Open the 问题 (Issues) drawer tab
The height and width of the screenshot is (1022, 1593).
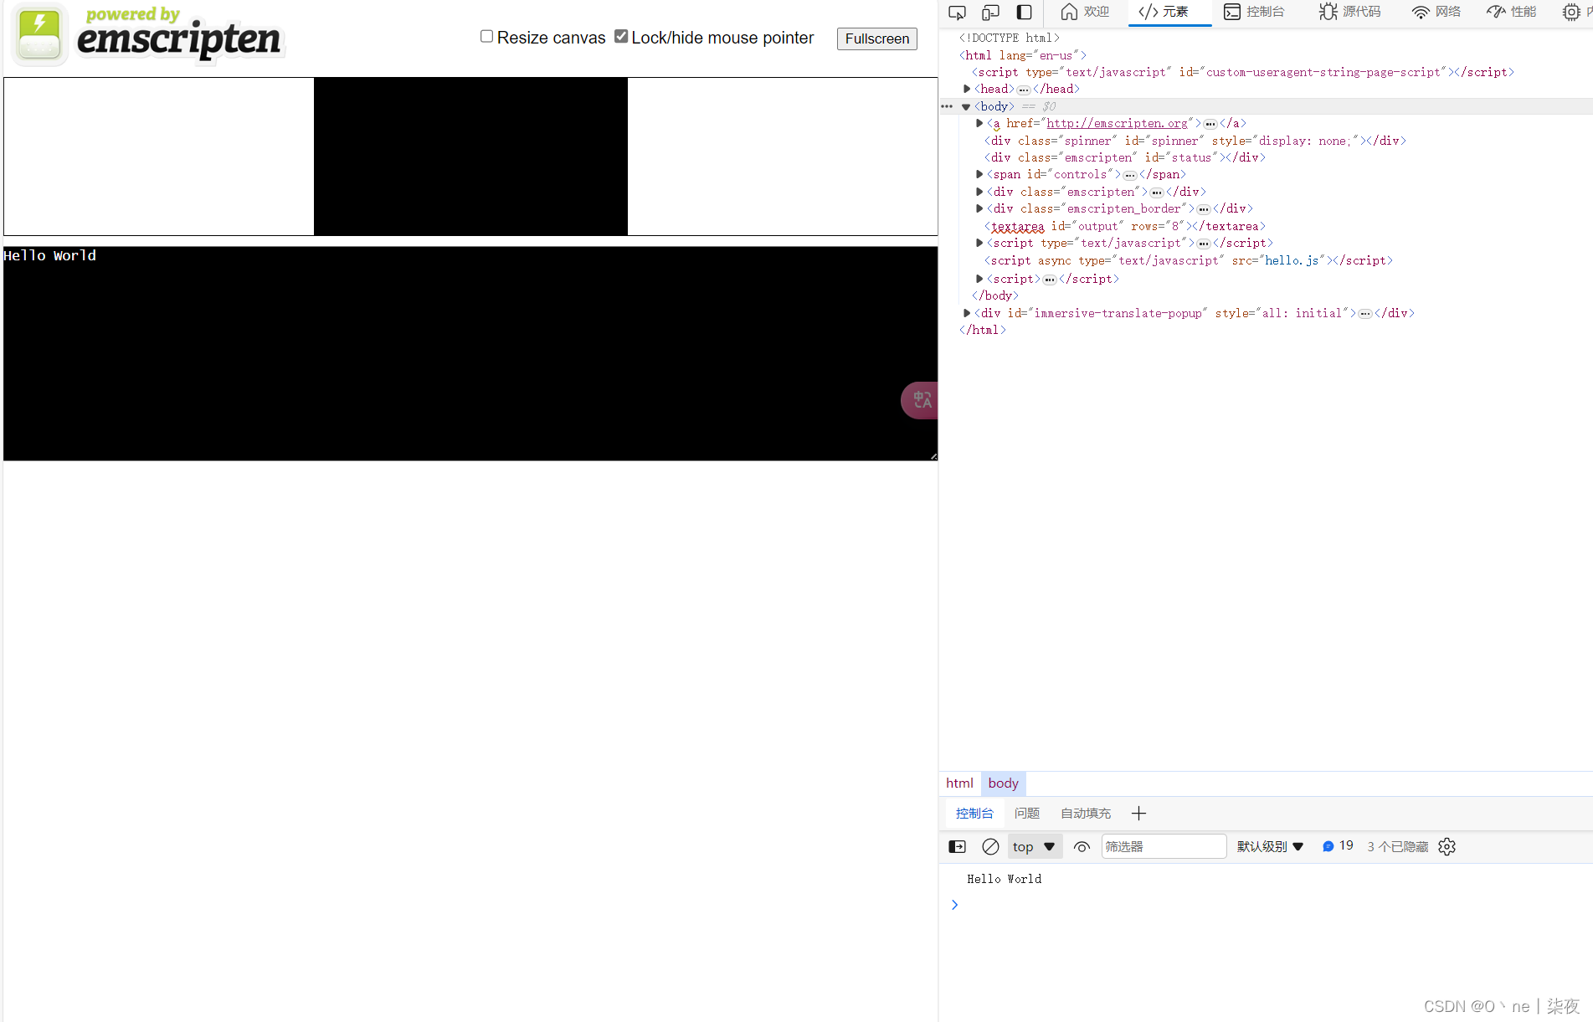pyautogui.click(x=1027, y=813)
